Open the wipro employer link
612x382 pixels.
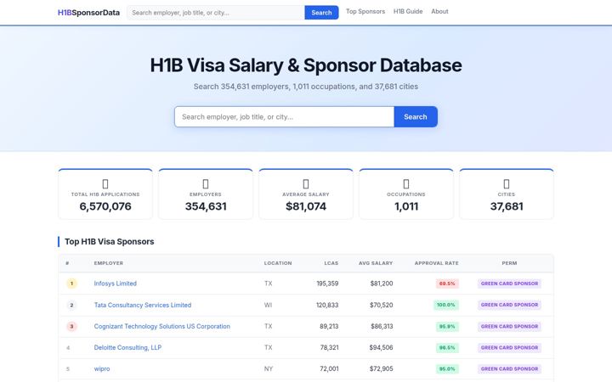pyautogui.click(x=102, y=368)
